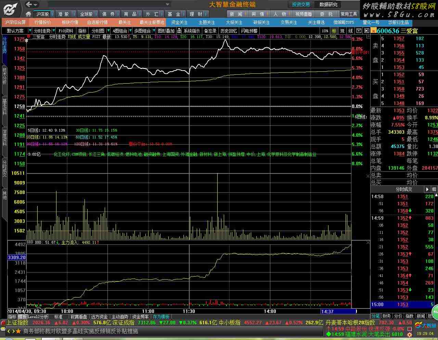Image resolution: width=438 pixels, height=340 pixels.
Task: Click the star icon in the news ticker
Action: coord(18,331)
